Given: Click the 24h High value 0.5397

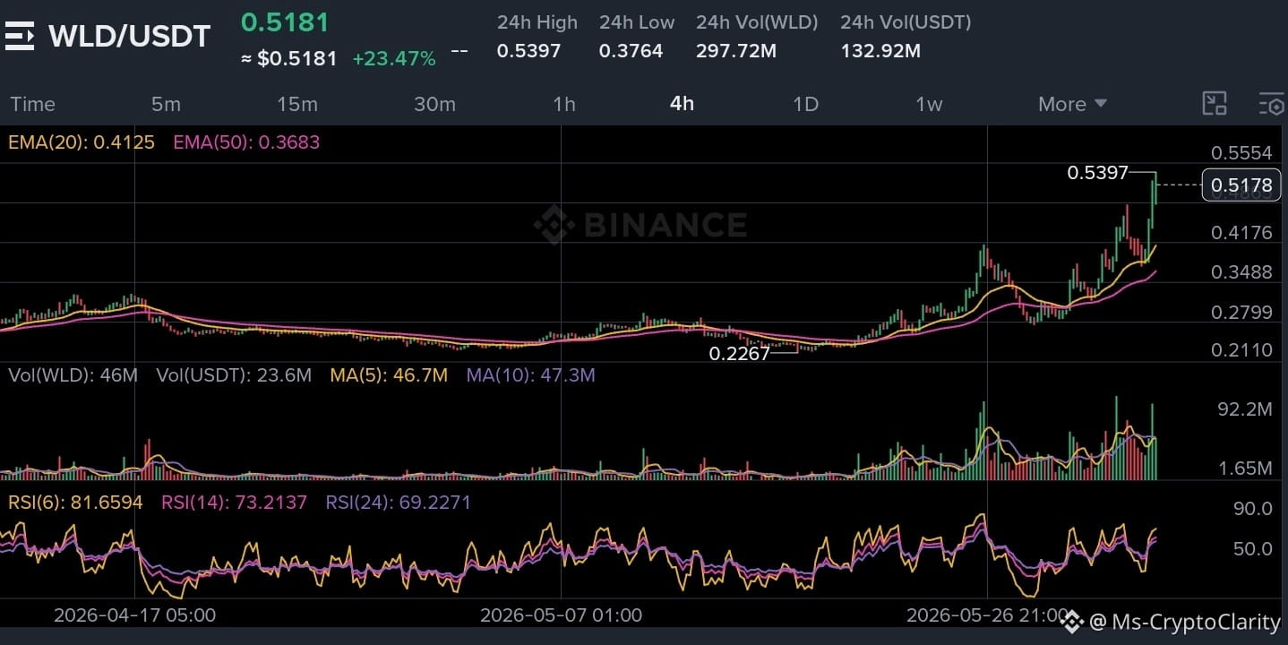Looking at the screenshot, I should [528, 51].
